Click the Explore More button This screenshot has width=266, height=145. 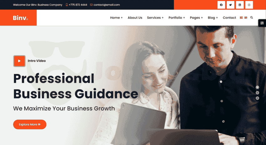coord(30,124)
